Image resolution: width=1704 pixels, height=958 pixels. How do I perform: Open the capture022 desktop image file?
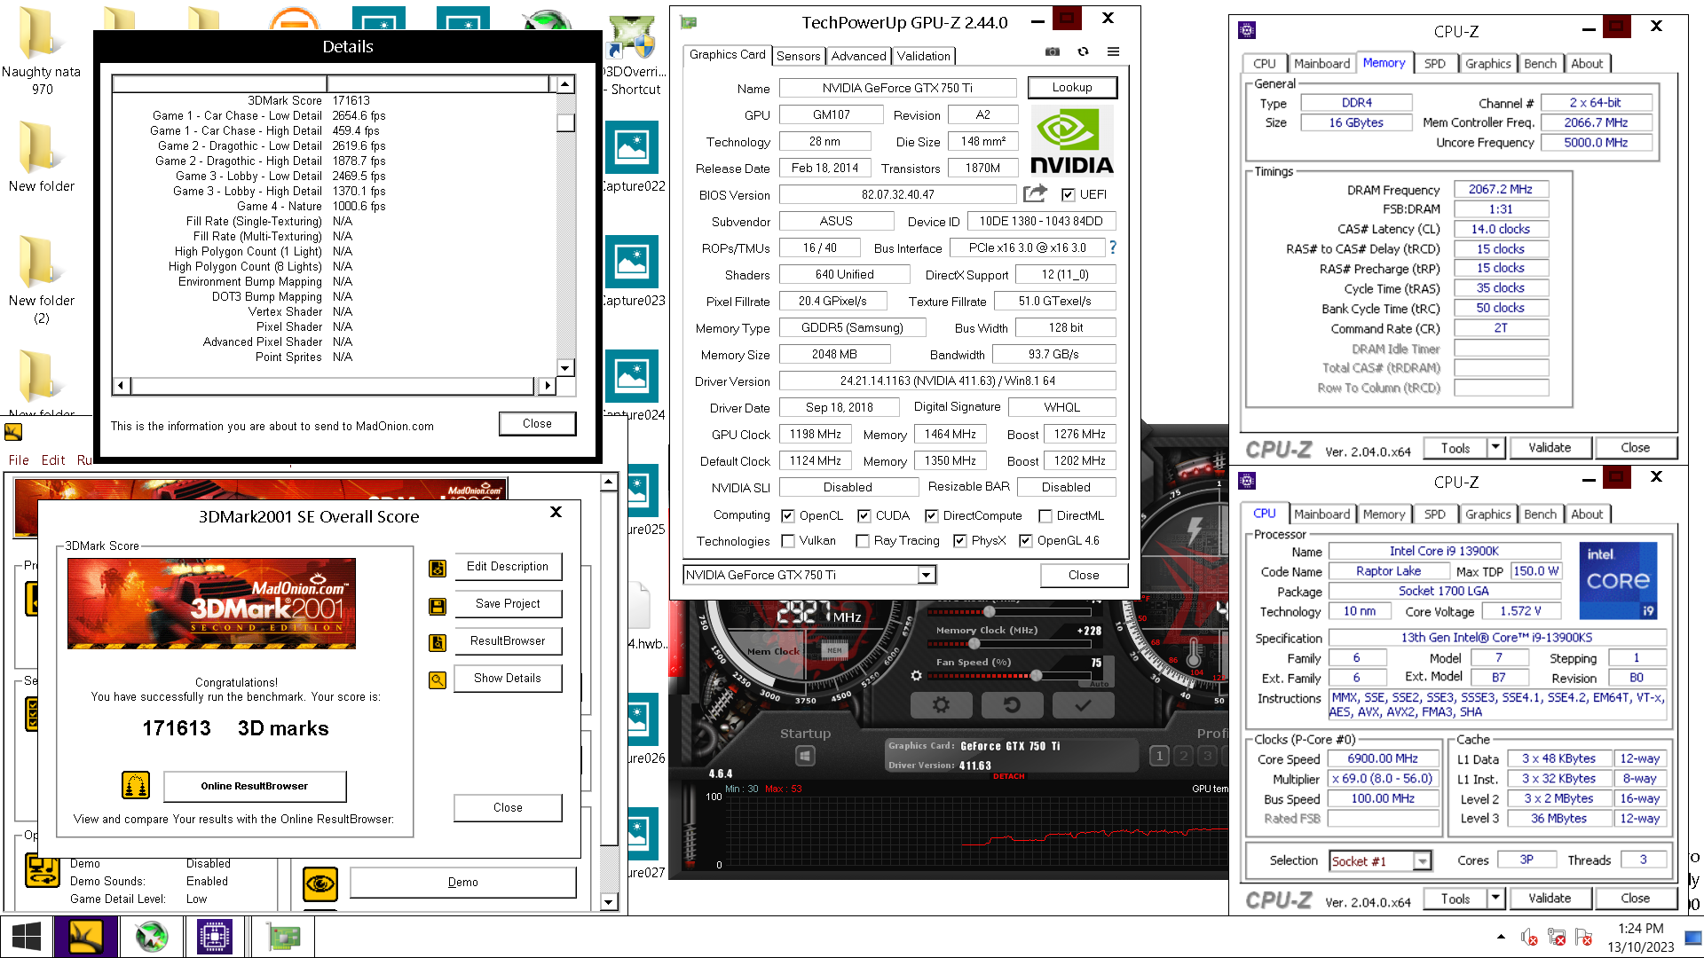pos(632,157)
